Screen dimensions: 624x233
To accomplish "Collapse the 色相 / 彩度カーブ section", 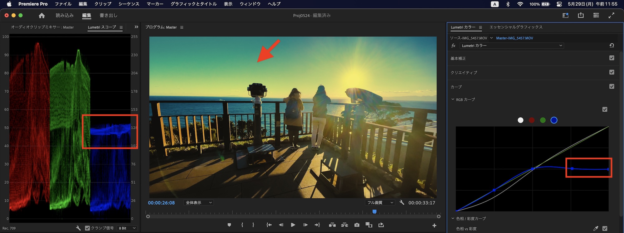I will pos(453,219).
